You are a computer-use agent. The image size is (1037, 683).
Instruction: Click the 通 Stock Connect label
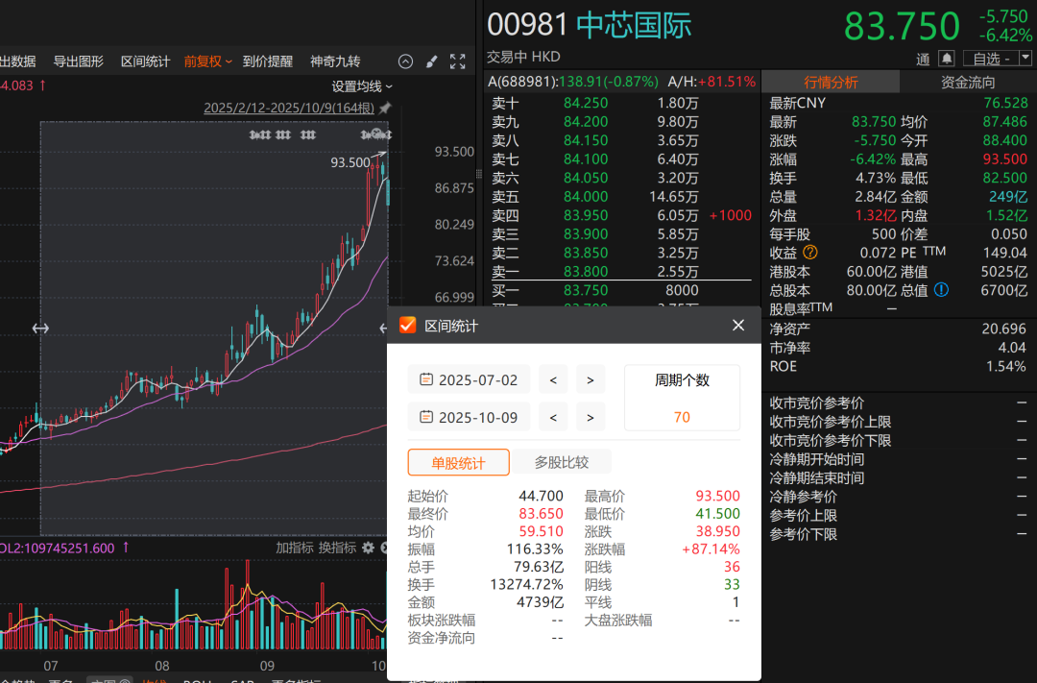(923, 60)
